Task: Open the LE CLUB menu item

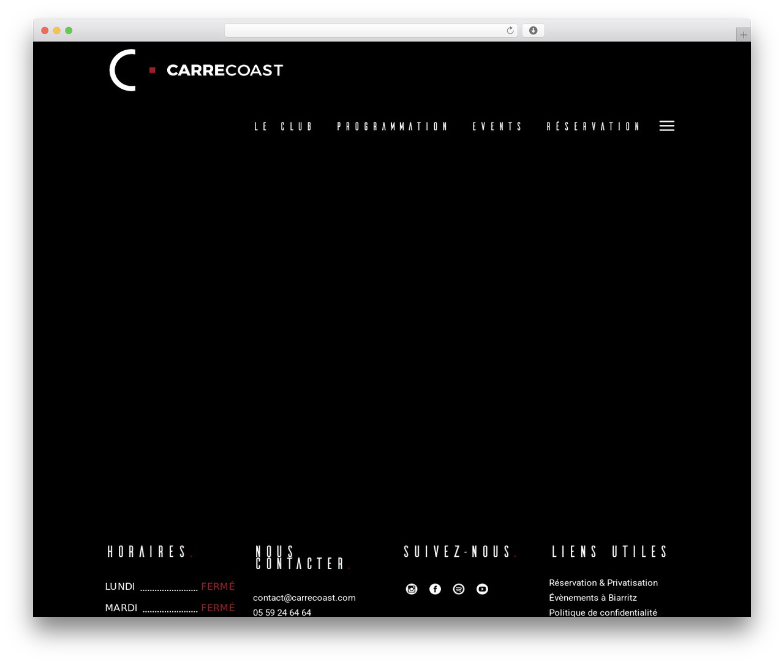Action: coord(284,126)
